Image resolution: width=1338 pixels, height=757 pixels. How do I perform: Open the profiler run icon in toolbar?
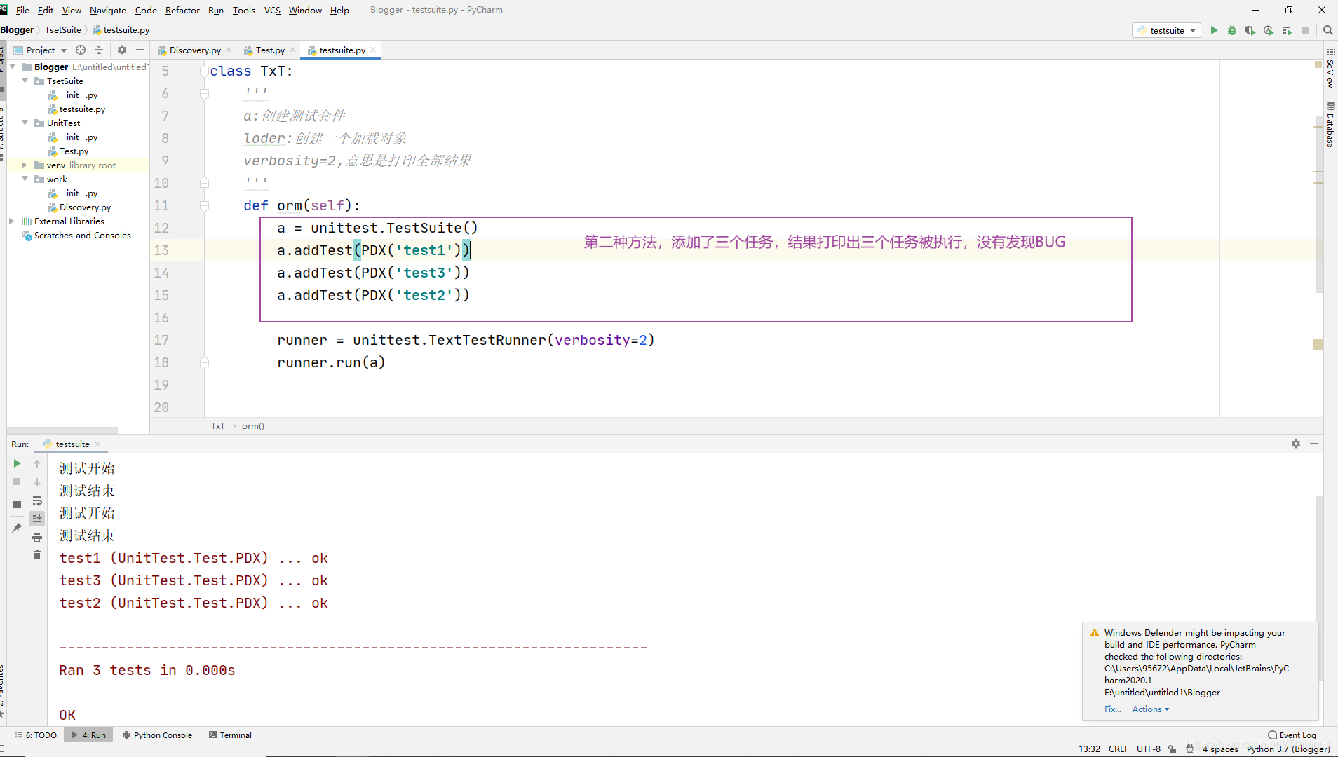pyautogui.click(x=1269, y=30)
